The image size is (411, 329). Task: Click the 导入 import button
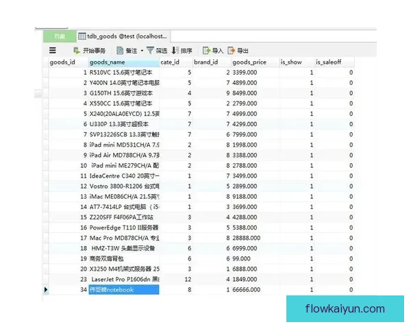[x=213, y=51]
